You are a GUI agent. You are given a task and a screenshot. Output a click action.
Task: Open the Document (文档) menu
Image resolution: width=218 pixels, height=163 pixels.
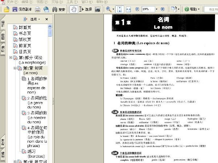point(57,2)
